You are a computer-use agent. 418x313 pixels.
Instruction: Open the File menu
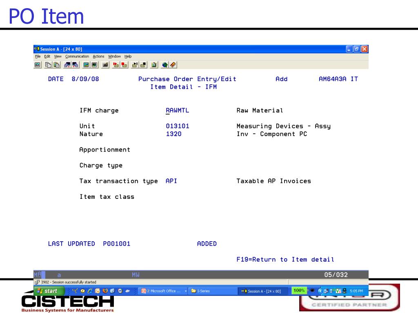click(38, 56)
